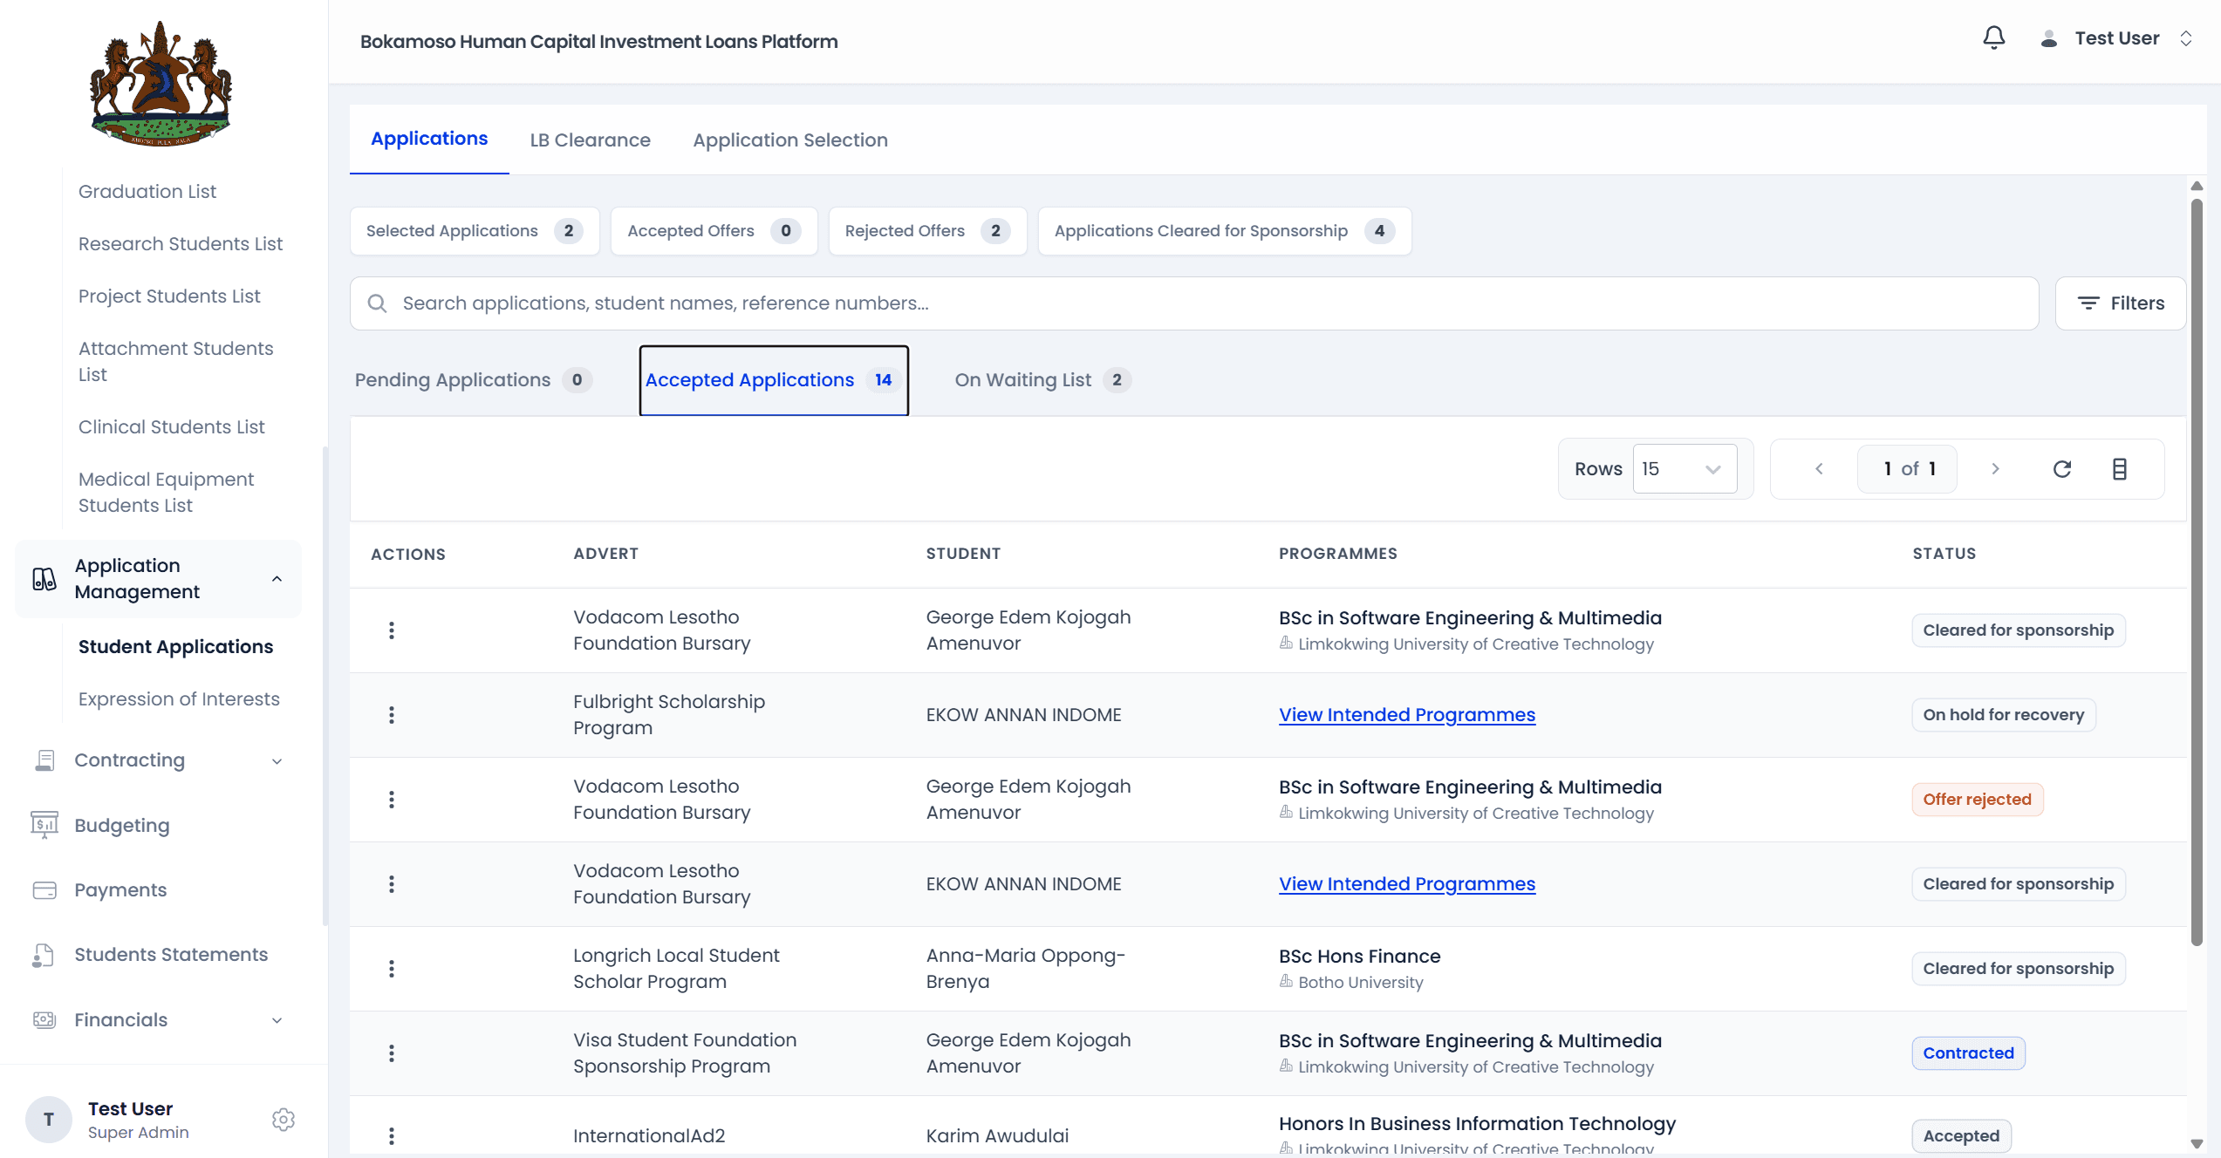This screenshot has width=2221, height=1158.
Task: Open actions menu for Offer rejected row
Action: [x=392, y=800]
